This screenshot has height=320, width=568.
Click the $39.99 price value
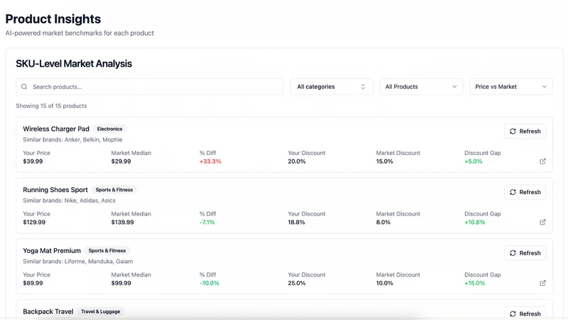tap(33, 161)
